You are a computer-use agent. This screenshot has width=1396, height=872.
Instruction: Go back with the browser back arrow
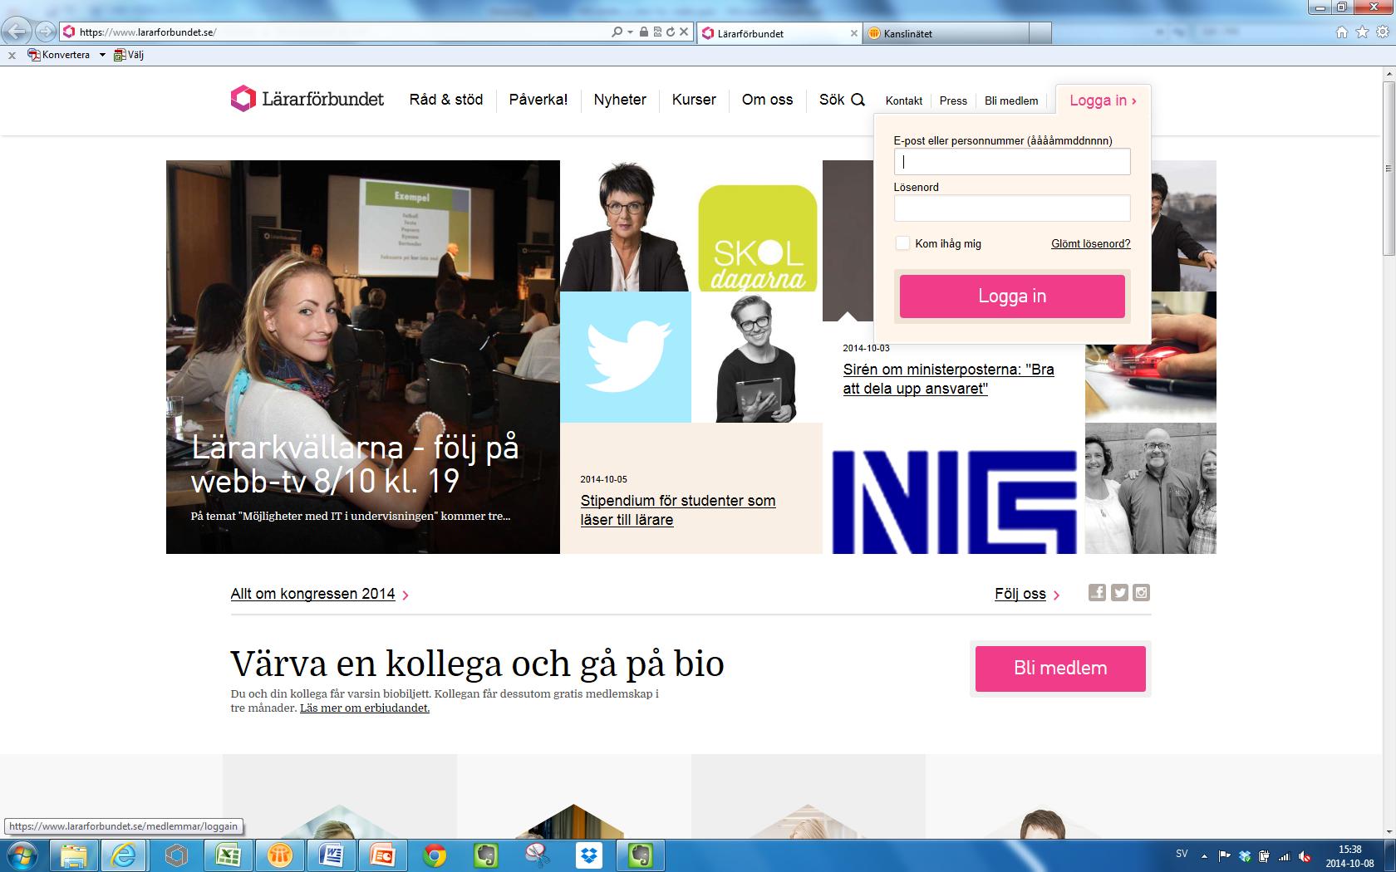pyautogui.click(x=17, y=32)
